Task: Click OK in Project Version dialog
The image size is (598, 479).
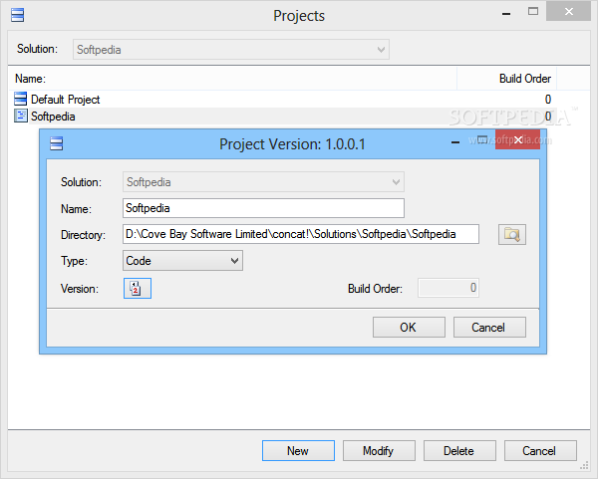Action: pos(409,328)
